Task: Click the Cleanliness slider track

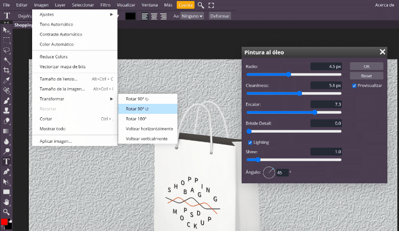Action: [294, 93]
